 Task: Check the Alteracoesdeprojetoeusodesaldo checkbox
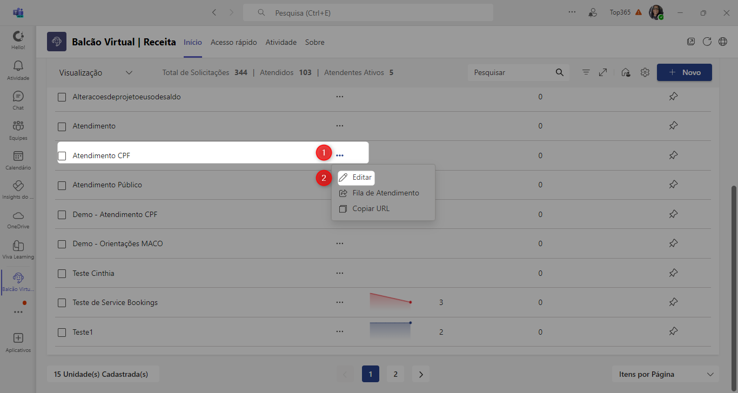coord(62,97)
